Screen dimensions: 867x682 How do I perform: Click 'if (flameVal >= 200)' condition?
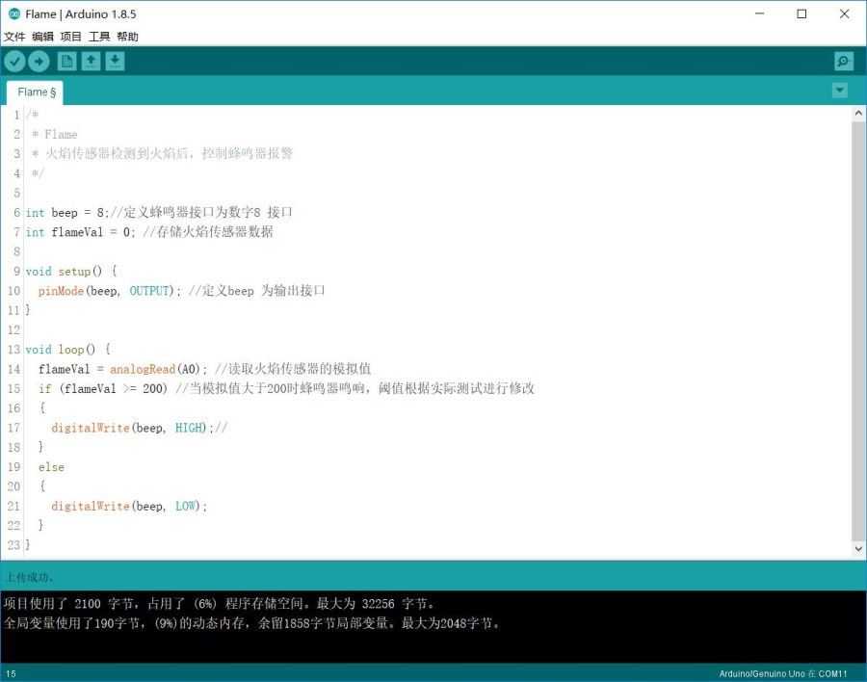102,389
